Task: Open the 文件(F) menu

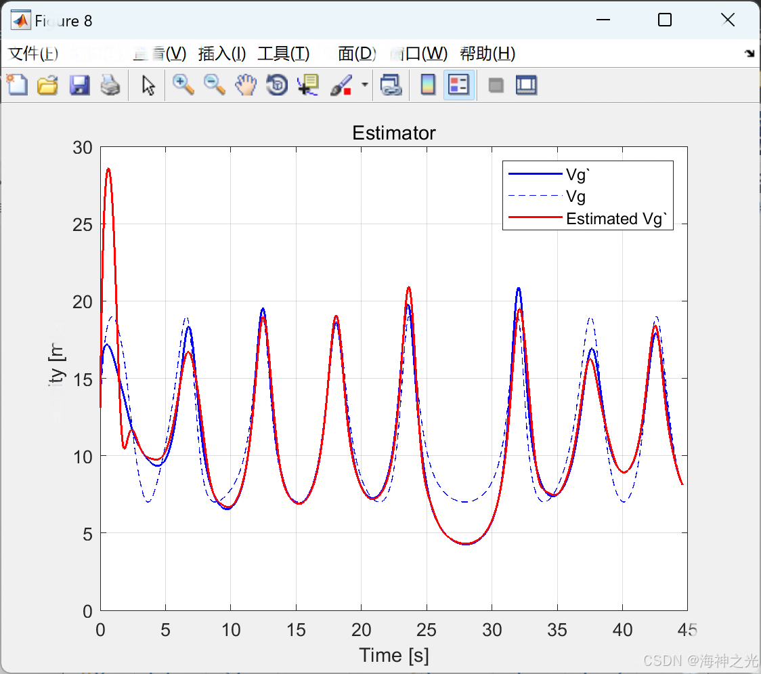Action: click(x=33, y=54)
